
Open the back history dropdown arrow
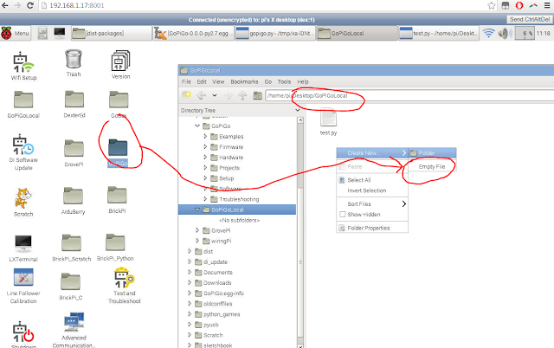215,95
